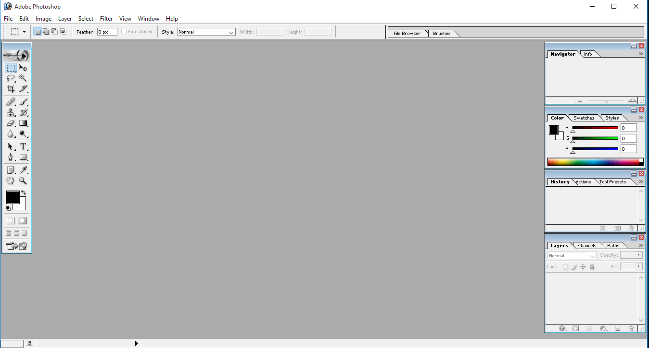This screenshot has height=348, width=649.
Task: Open the layer blending mode dropdown
Action: [571, 255]
